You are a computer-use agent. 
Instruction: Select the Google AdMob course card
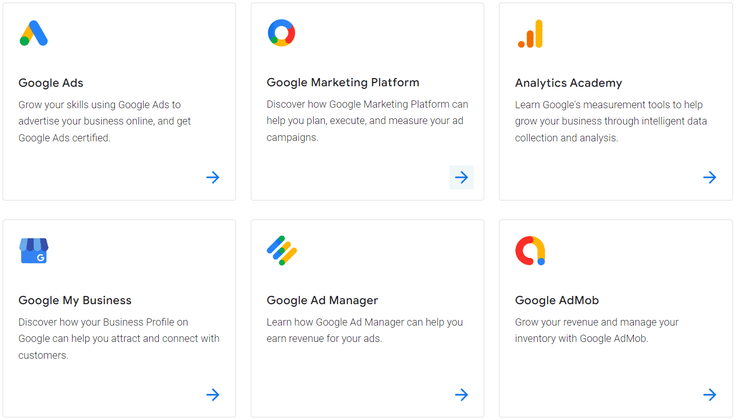tap(615, 318)
